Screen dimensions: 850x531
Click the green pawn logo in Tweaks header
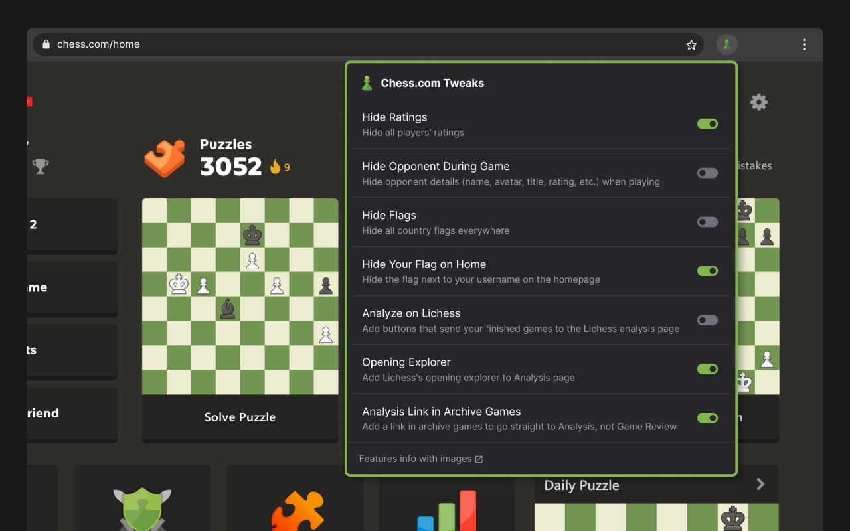point(367,83)
